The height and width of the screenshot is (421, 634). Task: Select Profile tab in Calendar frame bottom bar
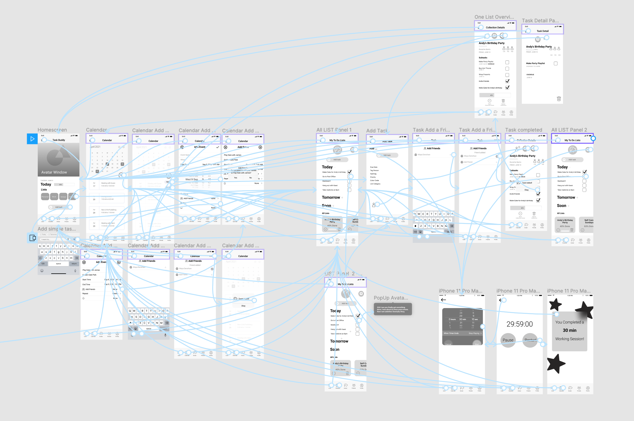tap(123, 239)
